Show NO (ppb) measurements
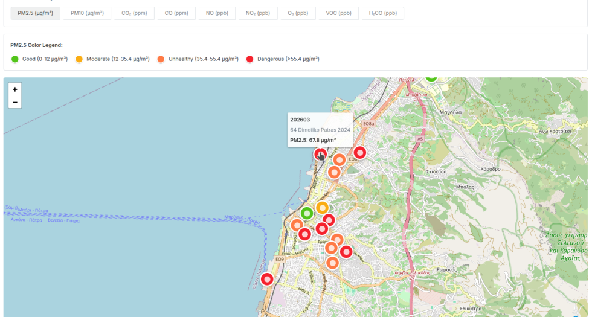592x317 pixels. click(217, 13)
